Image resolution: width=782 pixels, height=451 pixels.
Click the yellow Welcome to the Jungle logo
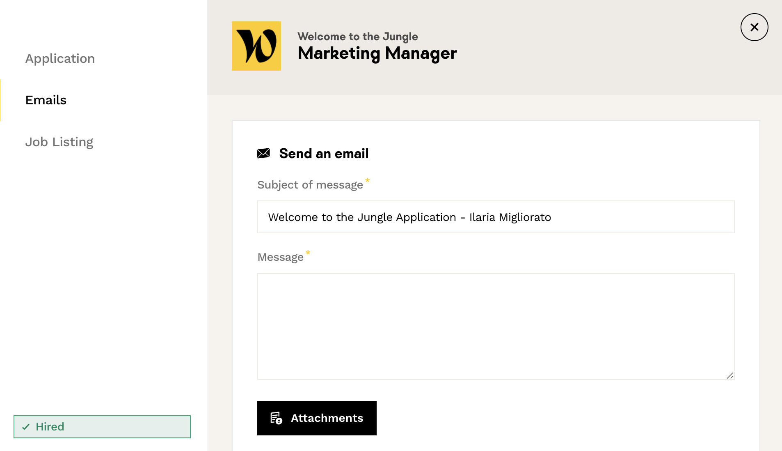pyautogui.click(x=256, y=46)
